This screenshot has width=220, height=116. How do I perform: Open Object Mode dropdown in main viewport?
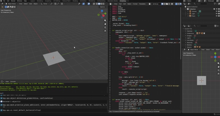pyautogui.click(x=11, y=4)
